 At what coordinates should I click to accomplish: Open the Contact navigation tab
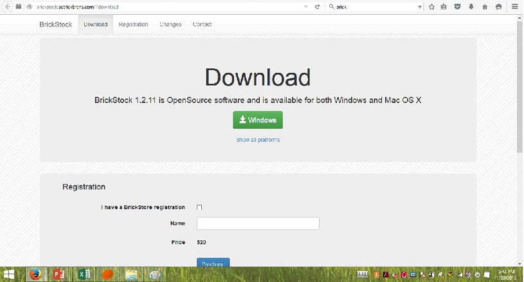tap(202, 24)
